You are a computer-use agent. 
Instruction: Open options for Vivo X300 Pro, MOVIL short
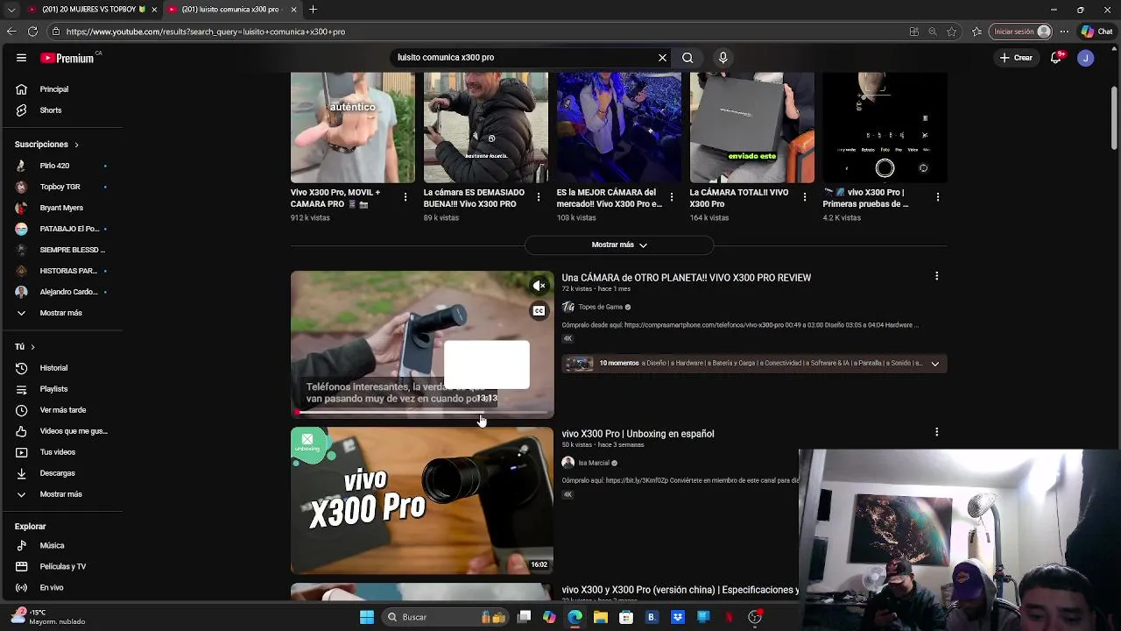405,197
